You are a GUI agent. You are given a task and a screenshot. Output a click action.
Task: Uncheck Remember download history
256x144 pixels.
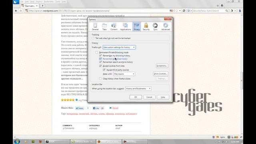[100, 59]
